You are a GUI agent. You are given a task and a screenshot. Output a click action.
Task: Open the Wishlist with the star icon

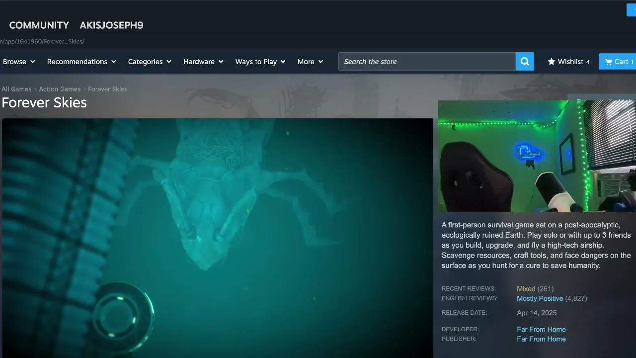[568, 62]
